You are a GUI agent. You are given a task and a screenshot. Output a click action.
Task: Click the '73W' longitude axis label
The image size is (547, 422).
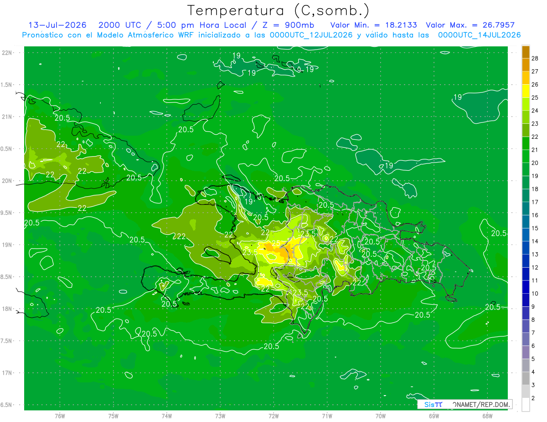coord(220,416)
